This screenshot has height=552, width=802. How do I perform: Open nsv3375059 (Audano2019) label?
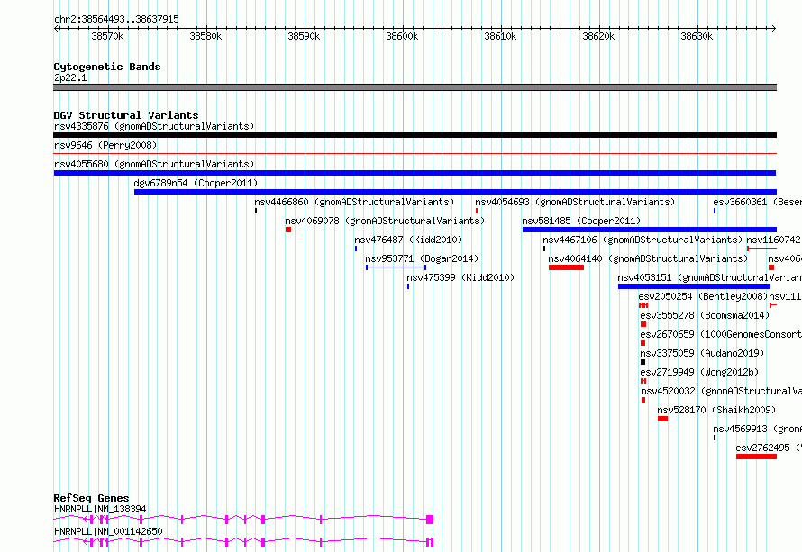coord(702,353)
